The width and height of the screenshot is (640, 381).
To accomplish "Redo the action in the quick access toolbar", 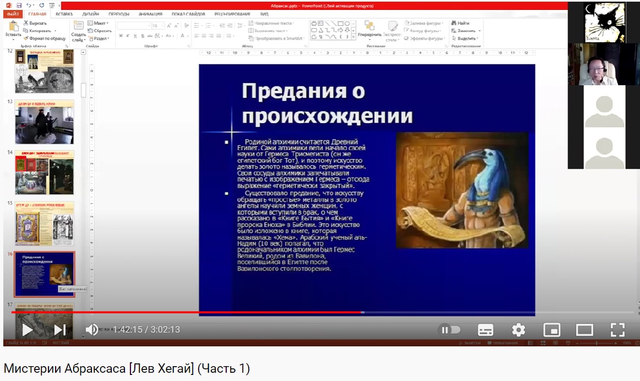I will coord(42,5).
